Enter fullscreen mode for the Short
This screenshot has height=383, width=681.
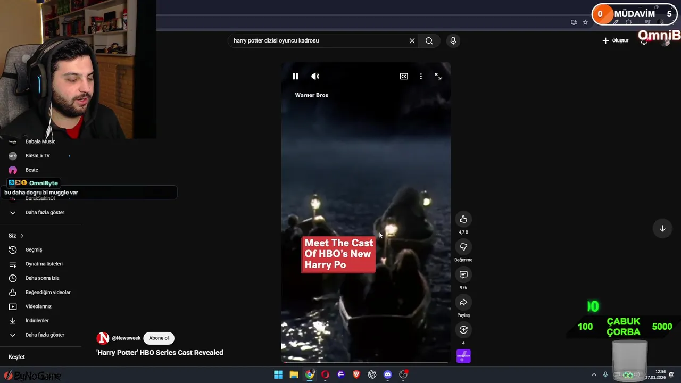[438, 76]
